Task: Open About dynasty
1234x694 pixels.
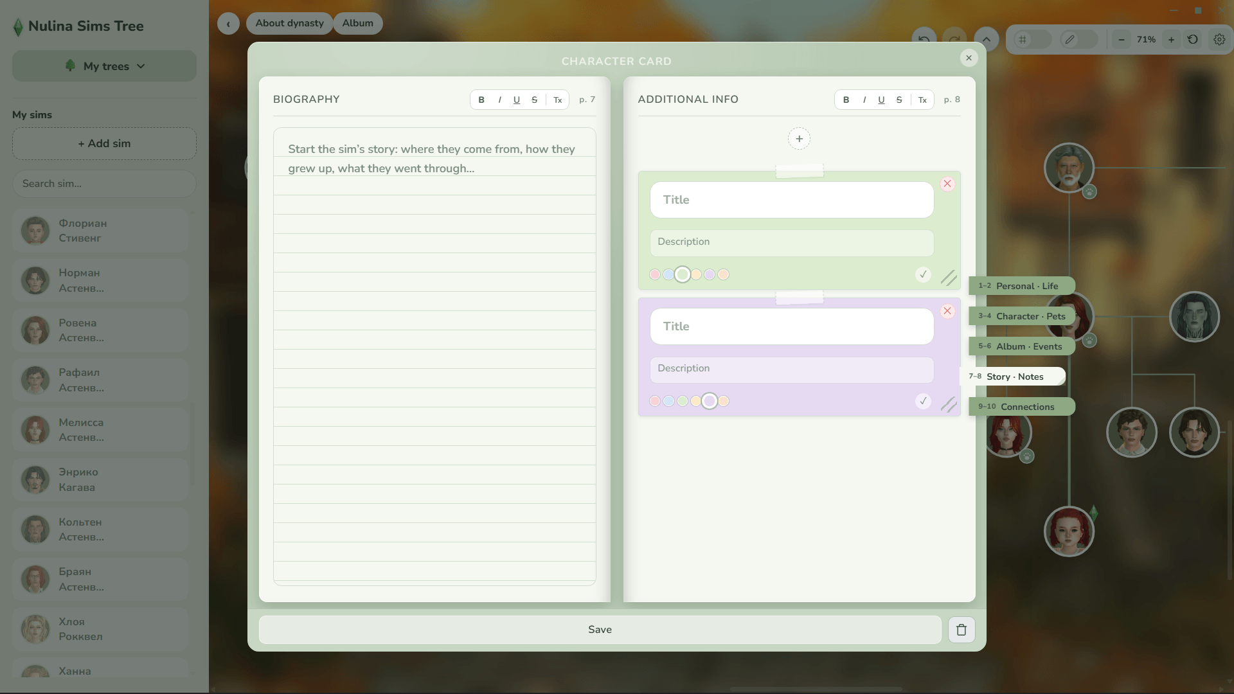Action: (289, 23)
